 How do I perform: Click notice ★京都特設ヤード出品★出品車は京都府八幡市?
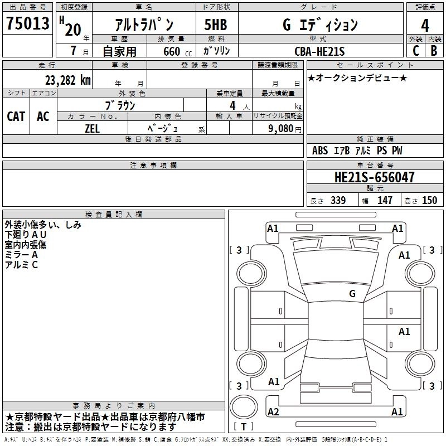click(105, 416)
